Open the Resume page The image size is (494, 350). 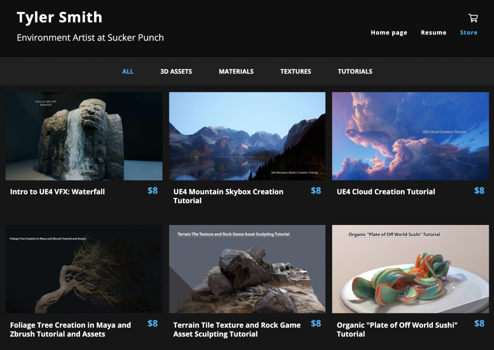433,33
